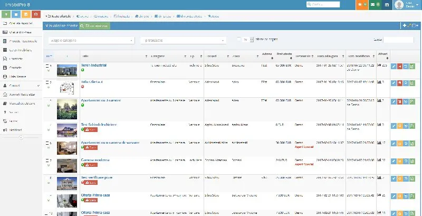Image resolution: width=422 pixels, height=216 pixels.
Task: Edit the Teren Industrial offer with the pencil icon
Action: [x=394, y=66]
